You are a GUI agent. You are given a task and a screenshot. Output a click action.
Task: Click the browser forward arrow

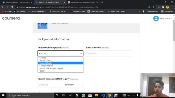pyautogui.click(x=7, y=7)
